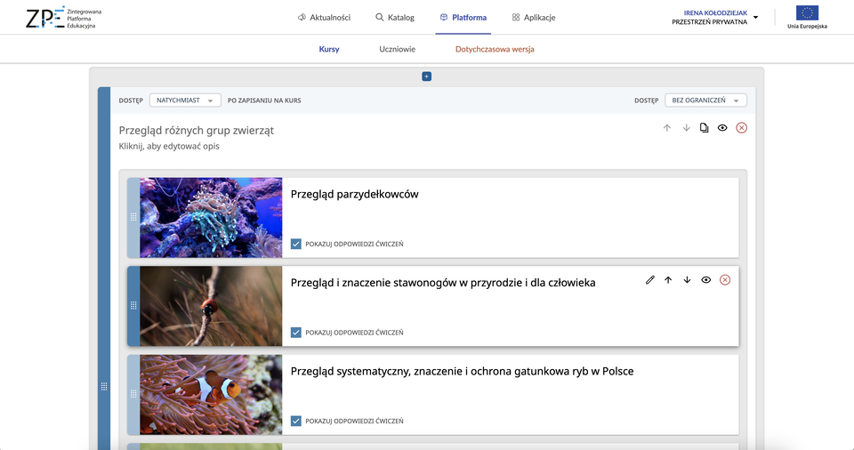The image size is (854, 450).
Task: Uncheck answers checkbox for parzydełkowców lesson
Action: [296, 244]
